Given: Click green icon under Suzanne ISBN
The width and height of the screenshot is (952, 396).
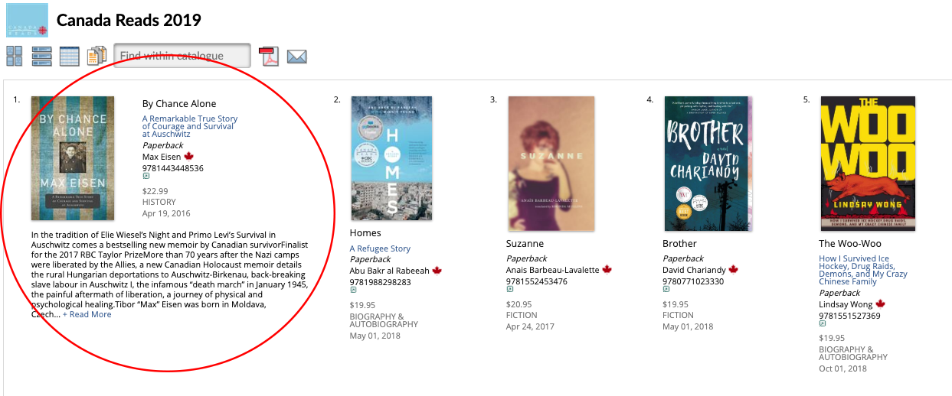Looking at the screenshot, I should click(x=509, y=290).
